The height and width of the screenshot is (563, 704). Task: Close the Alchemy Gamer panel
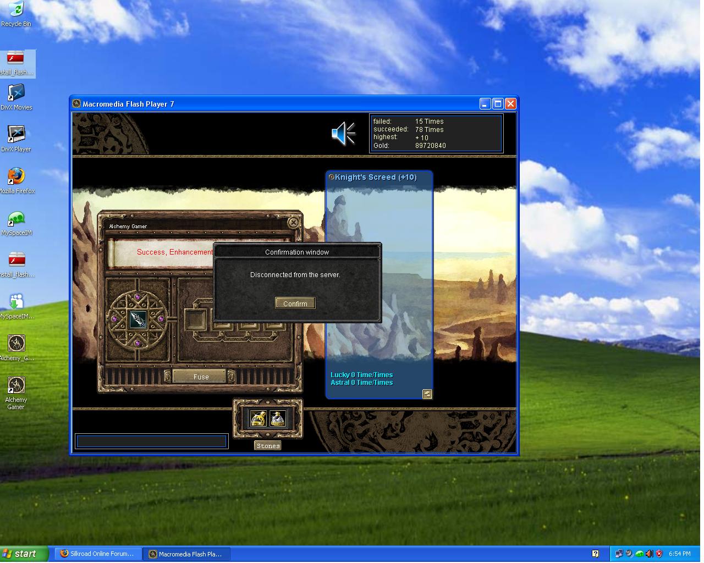(293, 222)
